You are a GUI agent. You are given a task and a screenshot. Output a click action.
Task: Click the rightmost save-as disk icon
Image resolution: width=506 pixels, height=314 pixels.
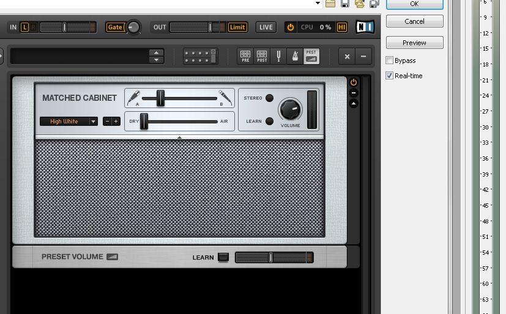(x=374, y=4)
